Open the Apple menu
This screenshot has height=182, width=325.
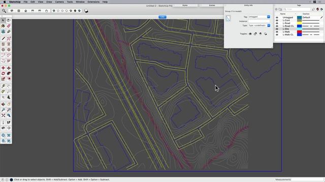coord(5,2)
